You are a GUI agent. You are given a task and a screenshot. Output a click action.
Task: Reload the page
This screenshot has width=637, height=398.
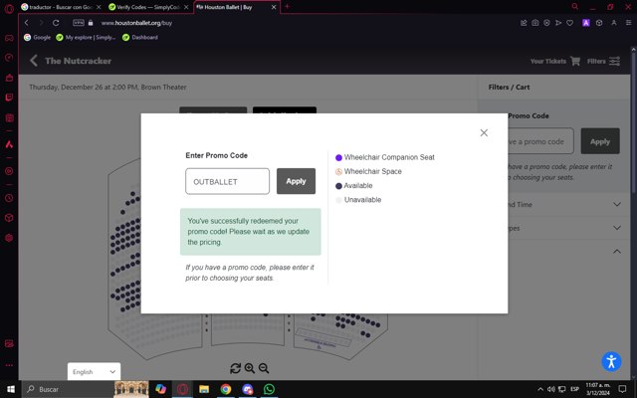[56, 23]
